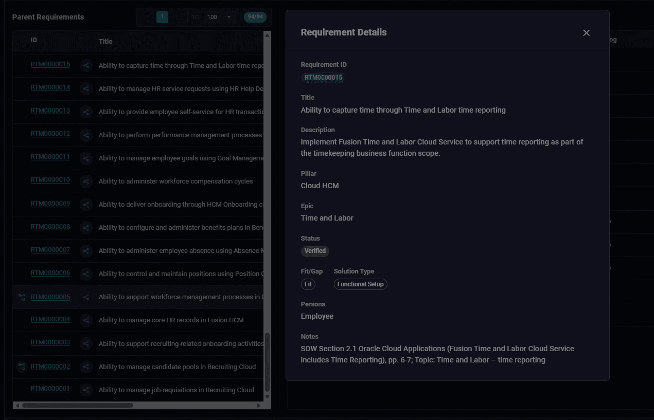Open share icon for RTM0000007 row
The image size is (654, 420).
pos(86,251)
